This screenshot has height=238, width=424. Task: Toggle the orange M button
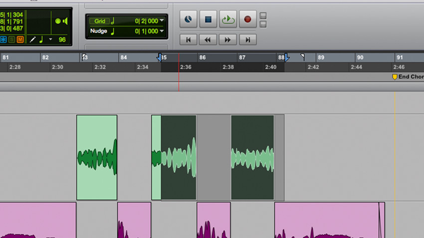tap(20, 40)
